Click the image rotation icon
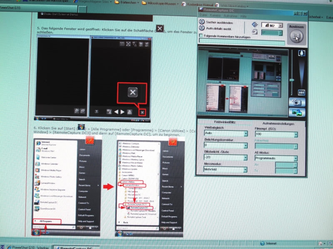Screen dimensions: 333x249 254,32
